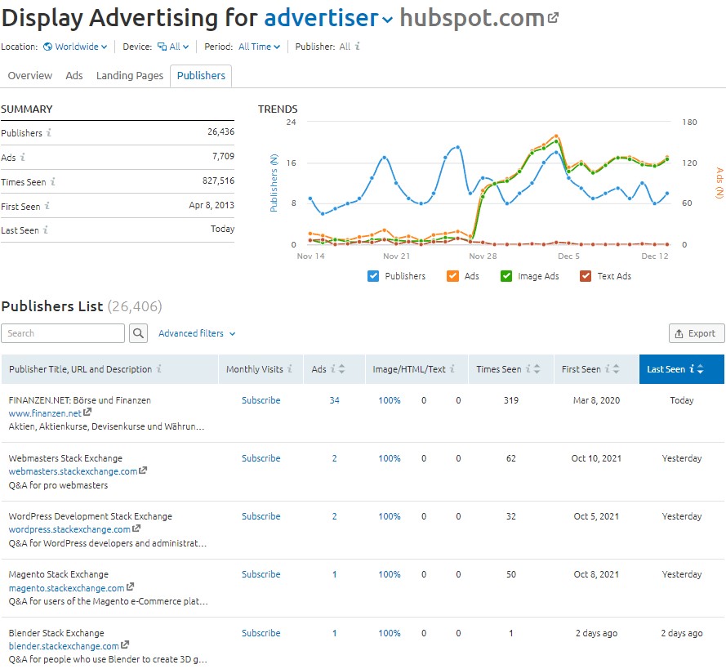Open the advertiser dropdown in title
This screenshot has height=669, width=726.
point(328,19)
